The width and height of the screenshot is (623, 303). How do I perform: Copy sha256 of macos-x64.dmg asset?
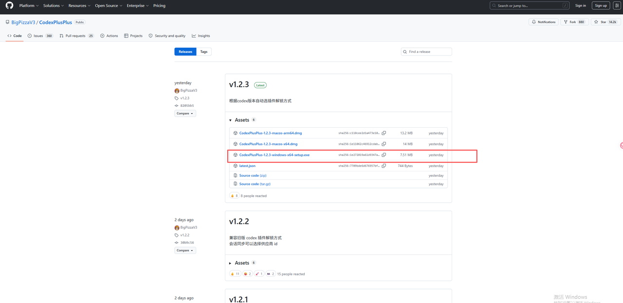(384, 144)
